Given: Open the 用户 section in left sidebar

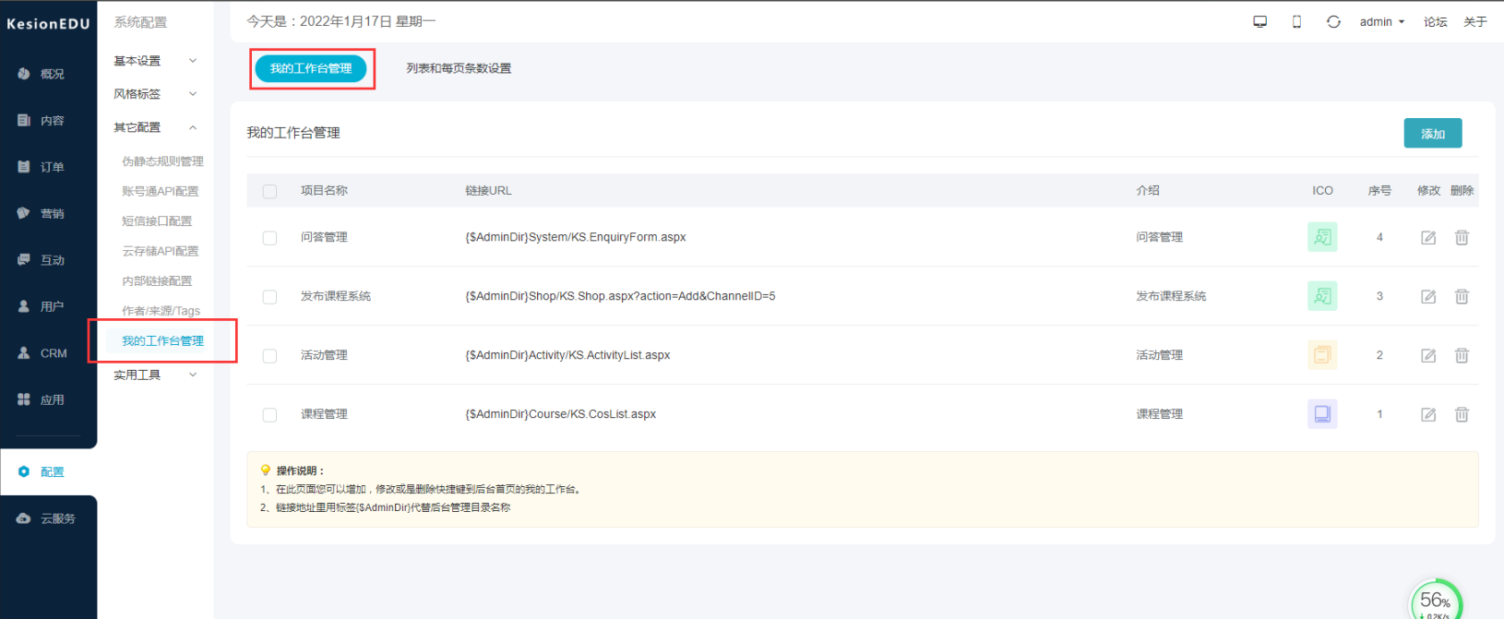Looking at the screenshot, I should click(x=42, y=306).
